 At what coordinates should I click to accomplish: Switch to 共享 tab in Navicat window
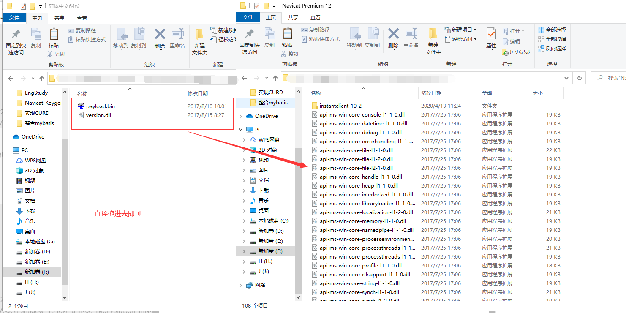click(x=293, y=17)
